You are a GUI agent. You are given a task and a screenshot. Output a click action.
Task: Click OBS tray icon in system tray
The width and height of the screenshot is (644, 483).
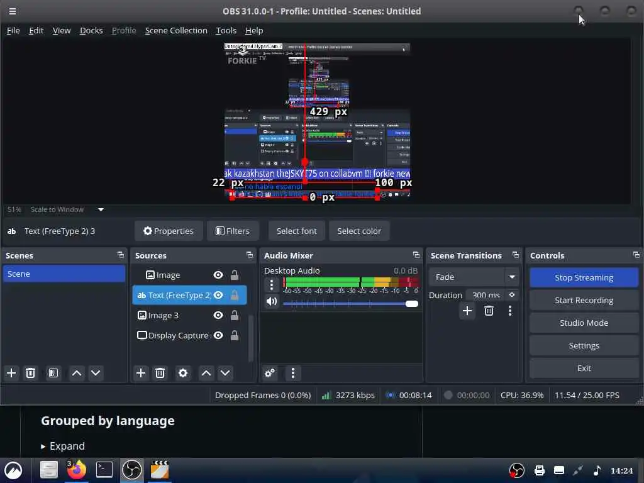click(517, 470)
